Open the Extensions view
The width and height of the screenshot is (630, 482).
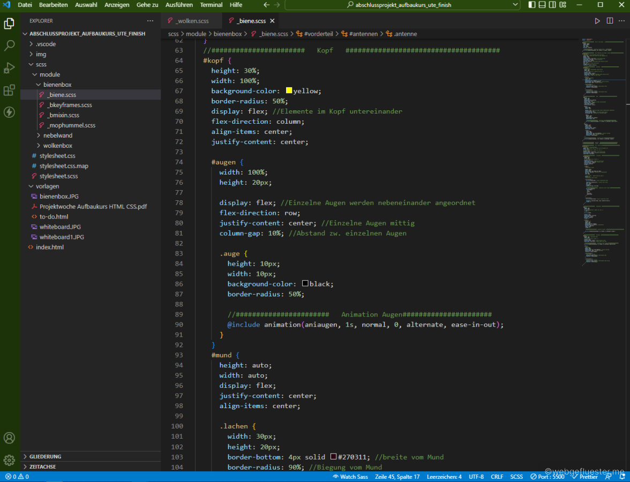9,90
